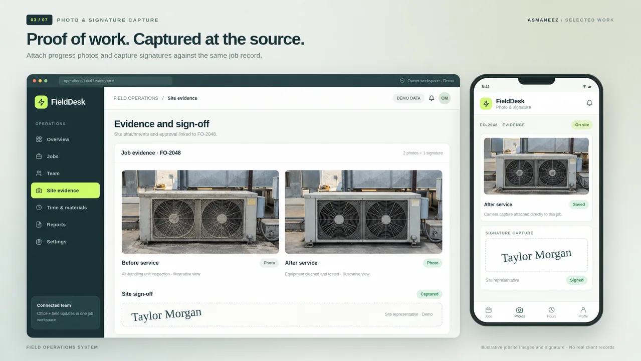Tap the On site status badge
641x361 pixels.
click(x=582, y=125)
